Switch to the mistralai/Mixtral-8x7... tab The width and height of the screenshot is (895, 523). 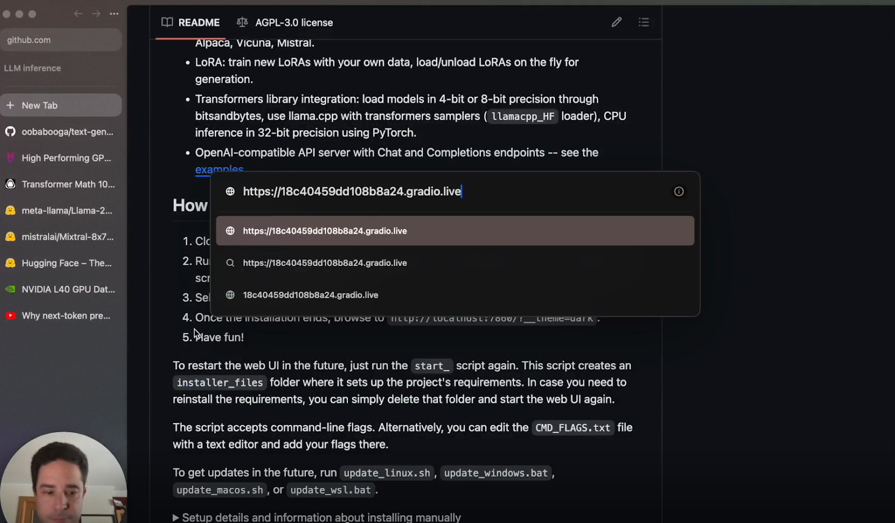(x=61, y=237)
